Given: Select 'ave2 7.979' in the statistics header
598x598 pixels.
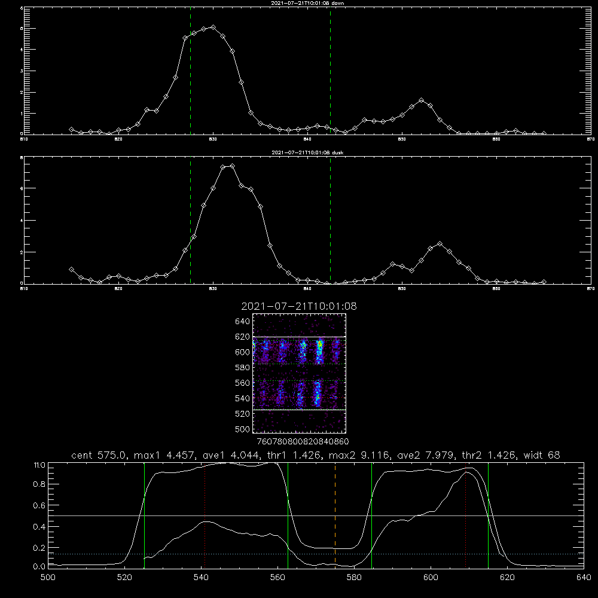Looking at the screenshot, I should click(x=425, y=455).
